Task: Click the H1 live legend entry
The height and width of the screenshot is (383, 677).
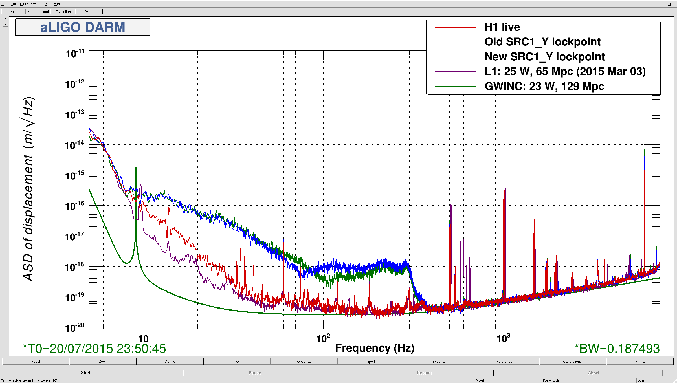Action: pyautogui.click(x=502, y=27)
